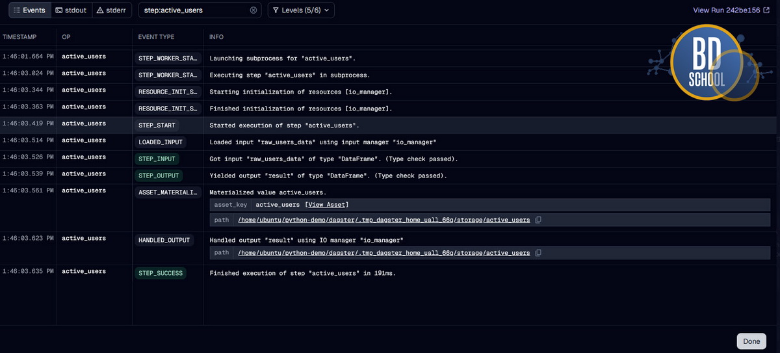Clear the step:active_users filter text
This screenshot has width=780, height=353.
click(x=253, y=10)
